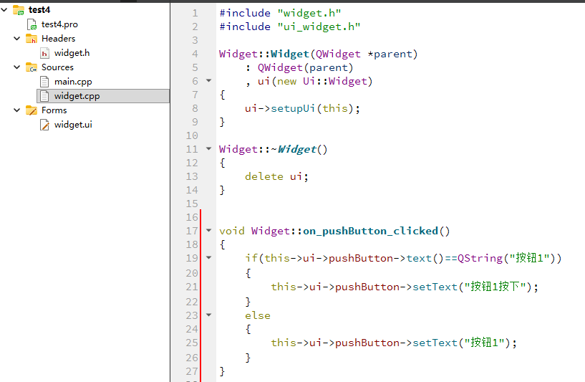Image resolution: width=585 pixels, height=382 pixels.
Task: Click setText("按钮1按下") on line 21
Action: pos(473,287)
